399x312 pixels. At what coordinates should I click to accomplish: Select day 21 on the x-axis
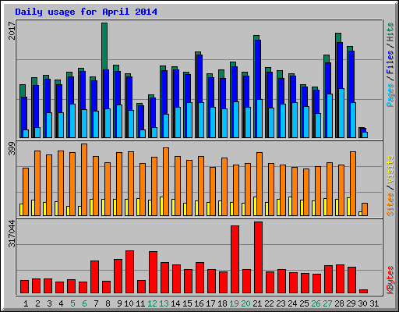[x=258, y=303]
